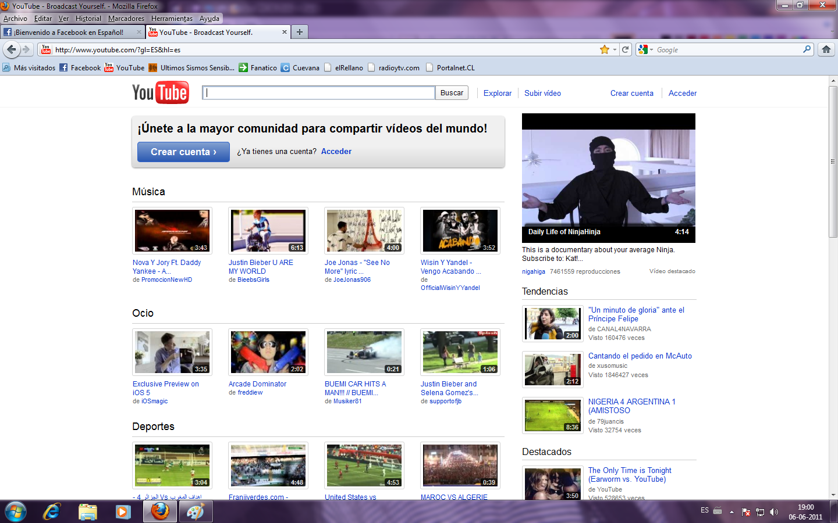Screen dimensions: 838x523
Task: Click the Firefox forward arrow button
Action: pyautogui.click(x=26, y=49)
